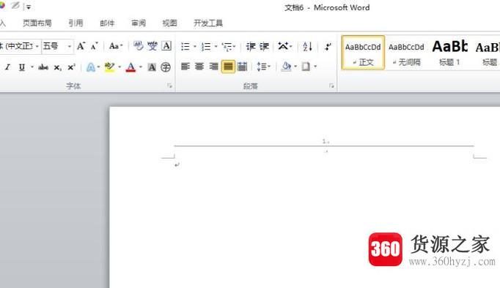Open the underline style dropdown arrow
This screenshot has width=500, height=288.
click(32, 67)
